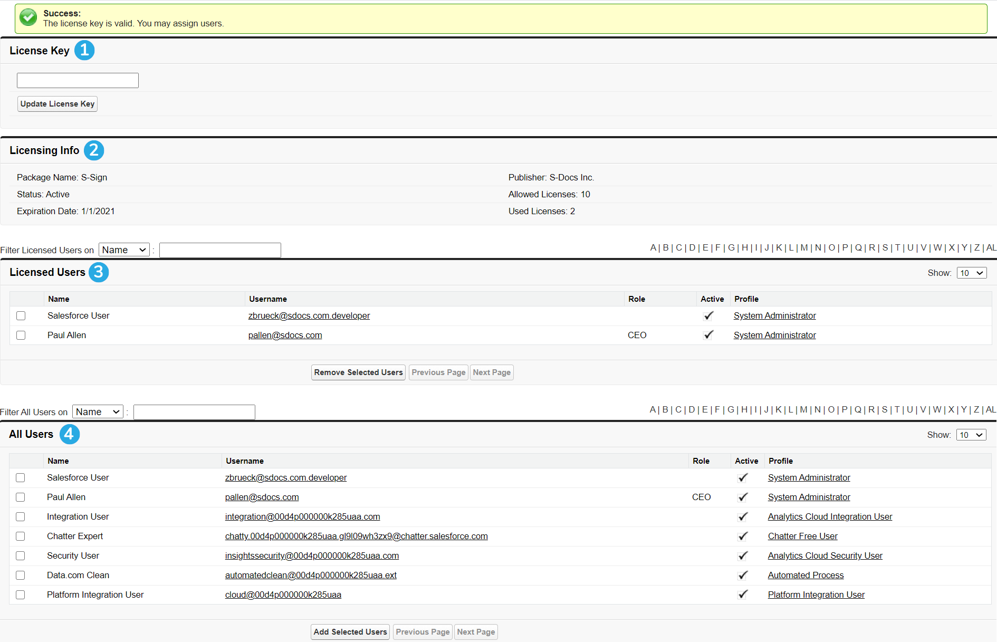The width and height of the screenshot is (997, 642).
Task: Filter Licensed Users by letter Z
Action: click(x=977, y=248)
